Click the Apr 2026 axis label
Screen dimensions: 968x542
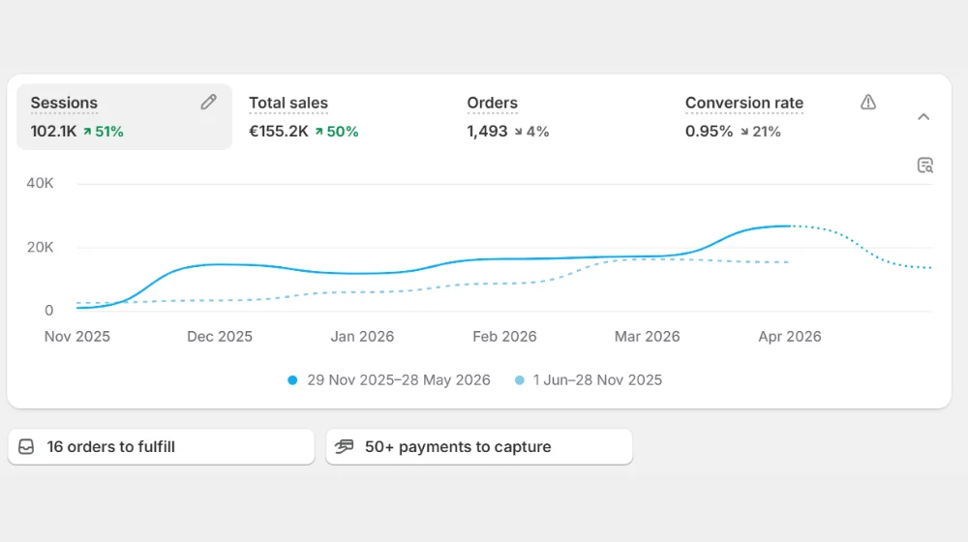(x=790, y=337)
